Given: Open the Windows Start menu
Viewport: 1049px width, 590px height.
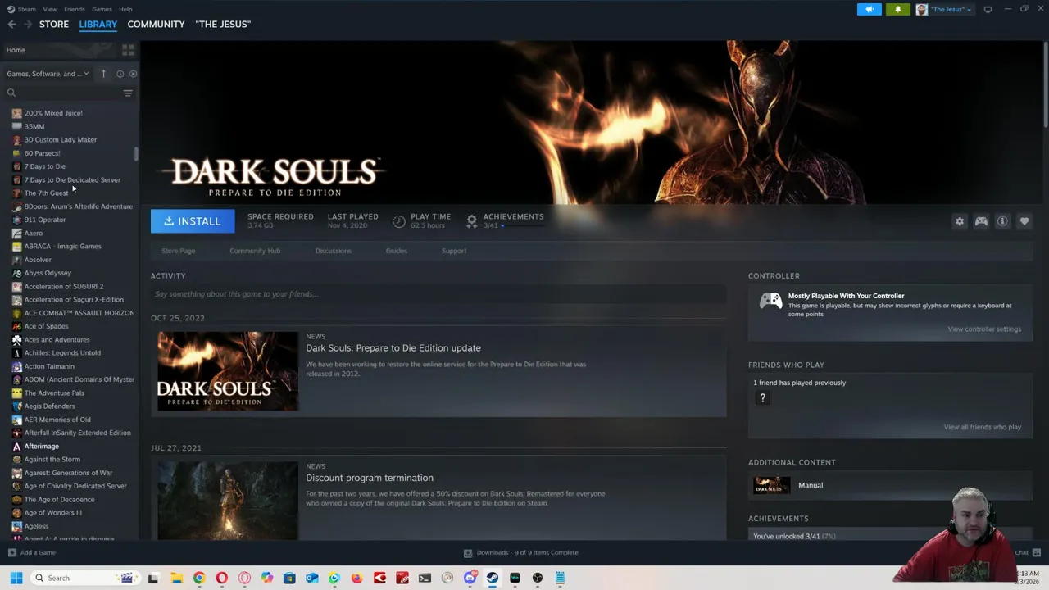Looking at the screenshot, I should 16,579.
